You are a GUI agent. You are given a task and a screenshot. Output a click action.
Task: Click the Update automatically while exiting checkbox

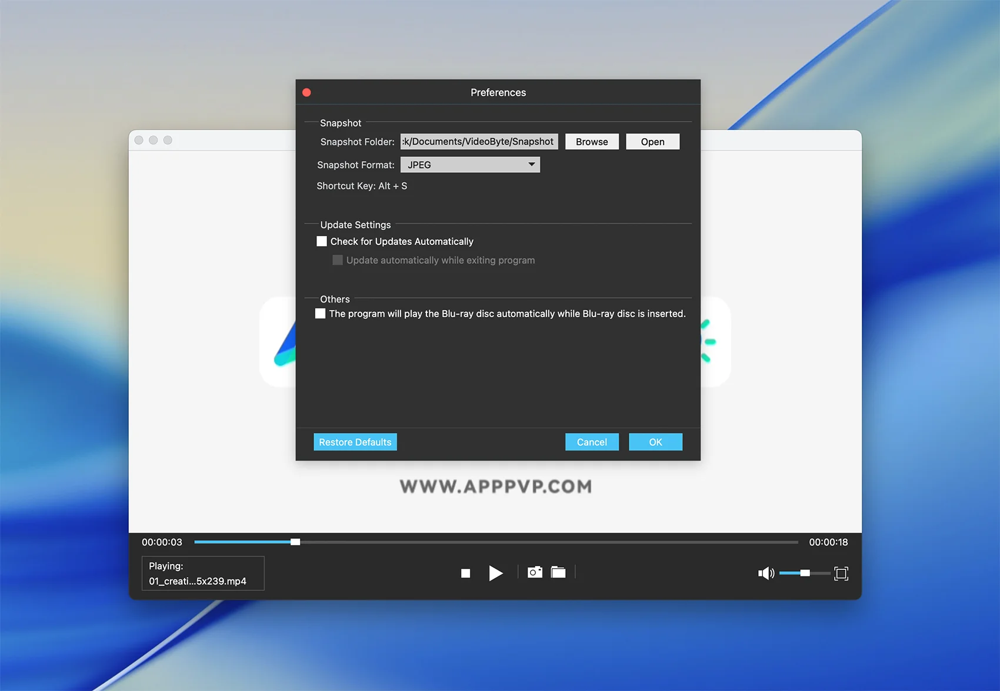[338, 260]
